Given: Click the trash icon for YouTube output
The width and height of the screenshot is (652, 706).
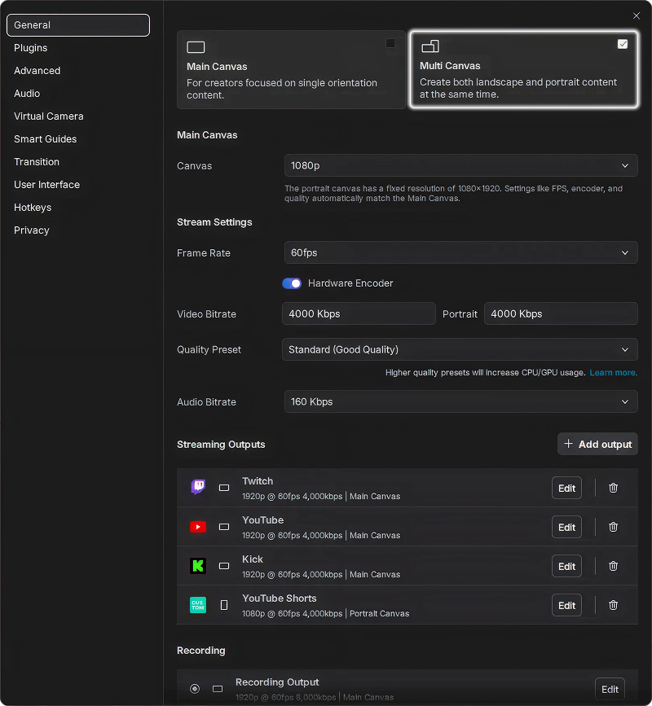Looking at the screenshot, I should click(613, 527).
